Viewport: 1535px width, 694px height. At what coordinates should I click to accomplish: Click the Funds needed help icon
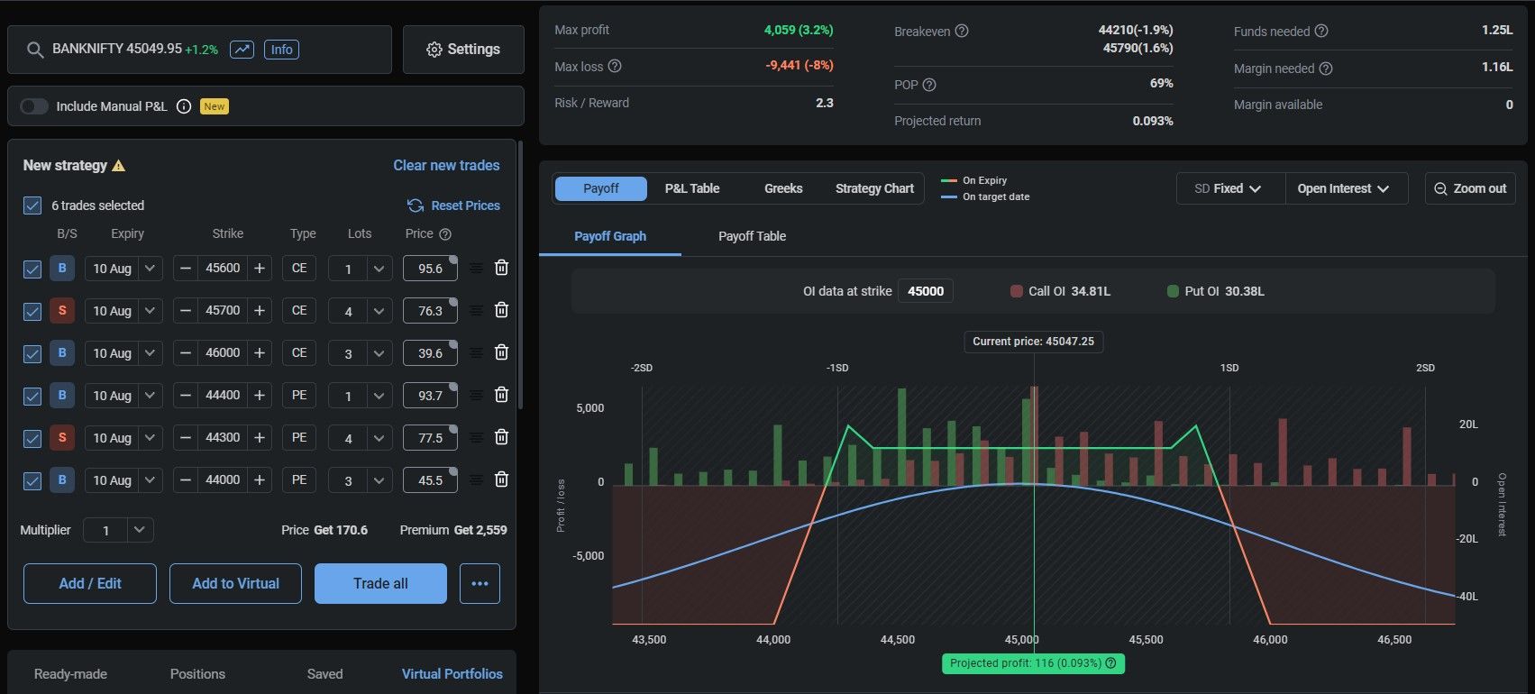[1321, 32]
